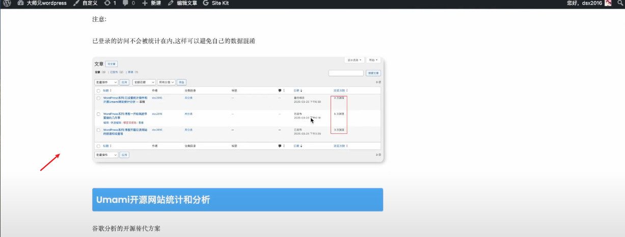Image resolution: width=625 pixels, height=237 pixels.
Task: Click the pencil icon for 编辑文章
Action: 171,3
